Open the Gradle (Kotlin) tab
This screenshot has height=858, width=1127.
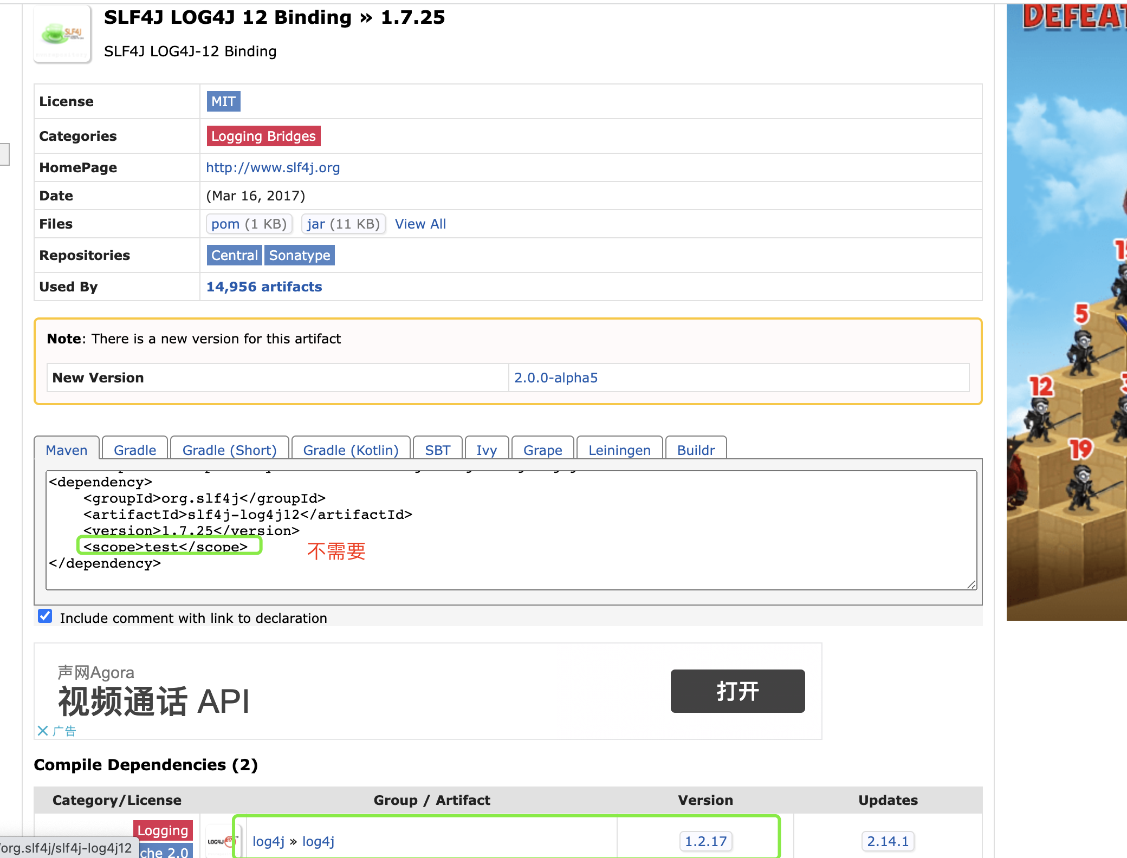click(x=351, y=450)
